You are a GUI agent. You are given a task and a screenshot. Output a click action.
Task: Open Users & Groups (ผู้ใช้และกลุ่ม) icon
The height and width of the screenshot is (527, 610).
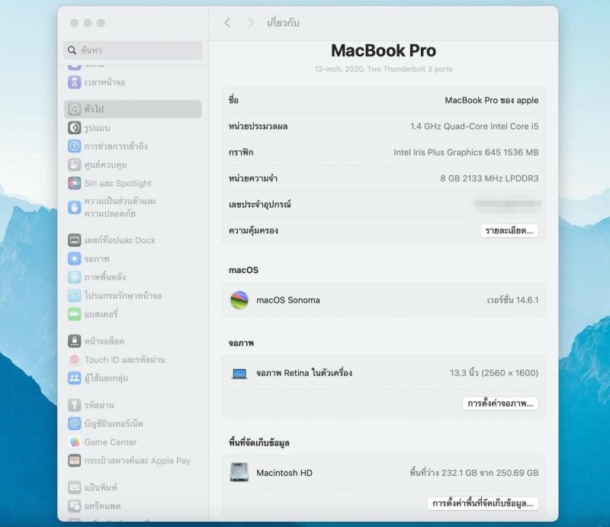pyautogui.click(x=74, y=378)
